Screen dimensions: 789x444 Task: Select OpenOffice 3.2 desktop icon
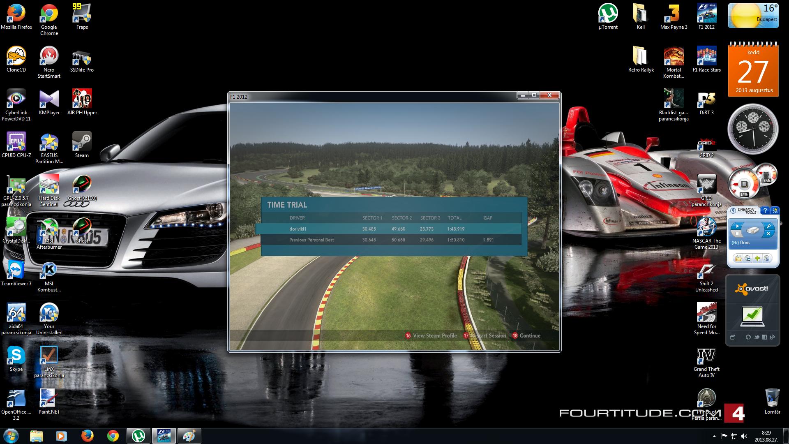pyautogui.click(x=16, y=405)
